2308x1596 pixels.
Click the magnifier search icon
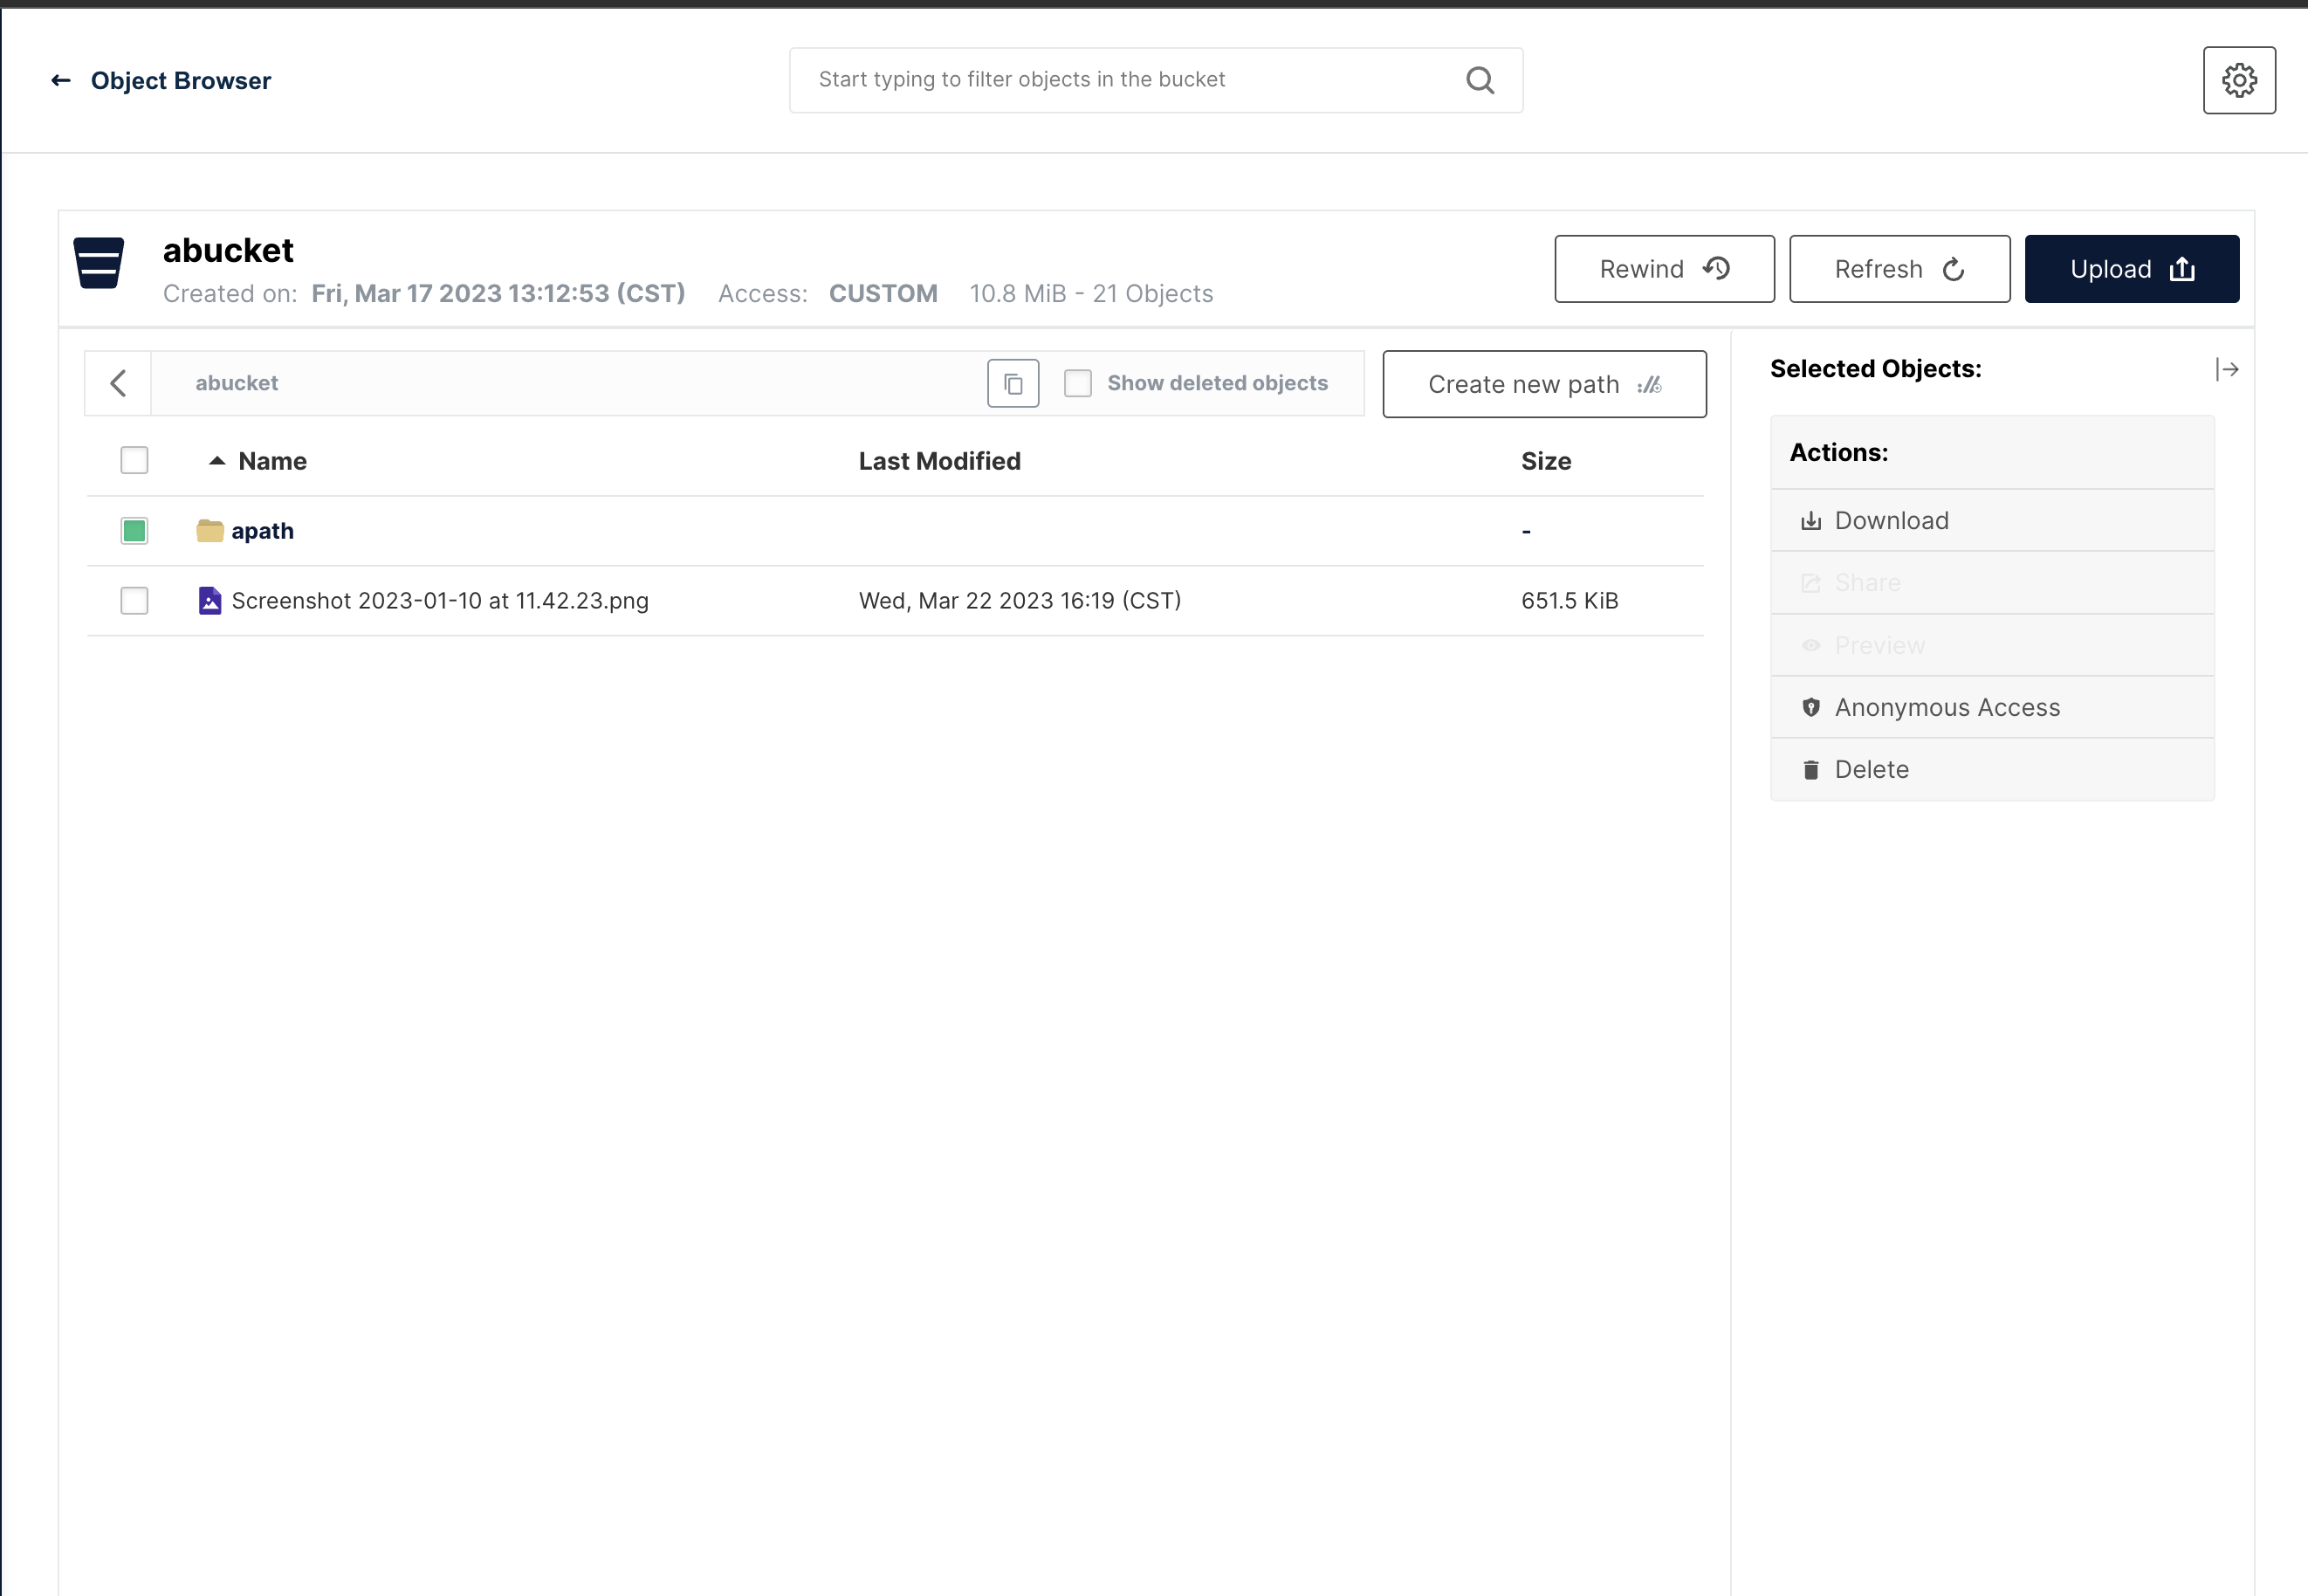[1480, 80]
